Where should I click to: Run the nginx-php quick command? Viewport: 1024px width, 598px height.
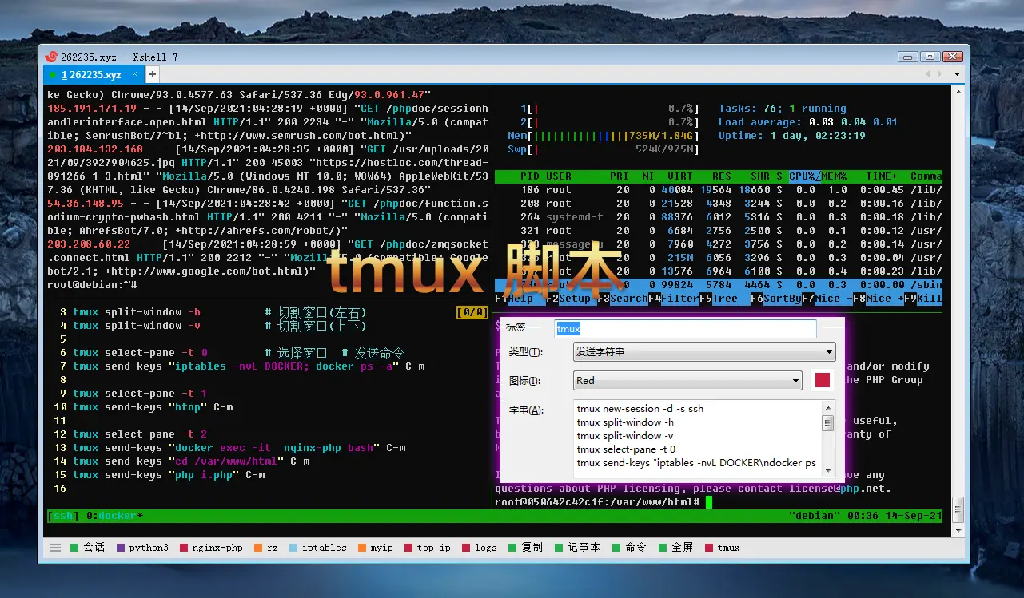[x=211, y=548]
